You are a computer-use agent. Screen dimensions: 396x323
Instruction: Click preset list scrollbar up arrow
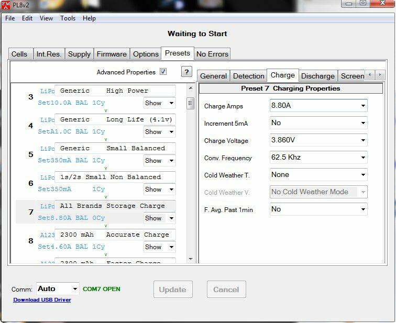191,88
